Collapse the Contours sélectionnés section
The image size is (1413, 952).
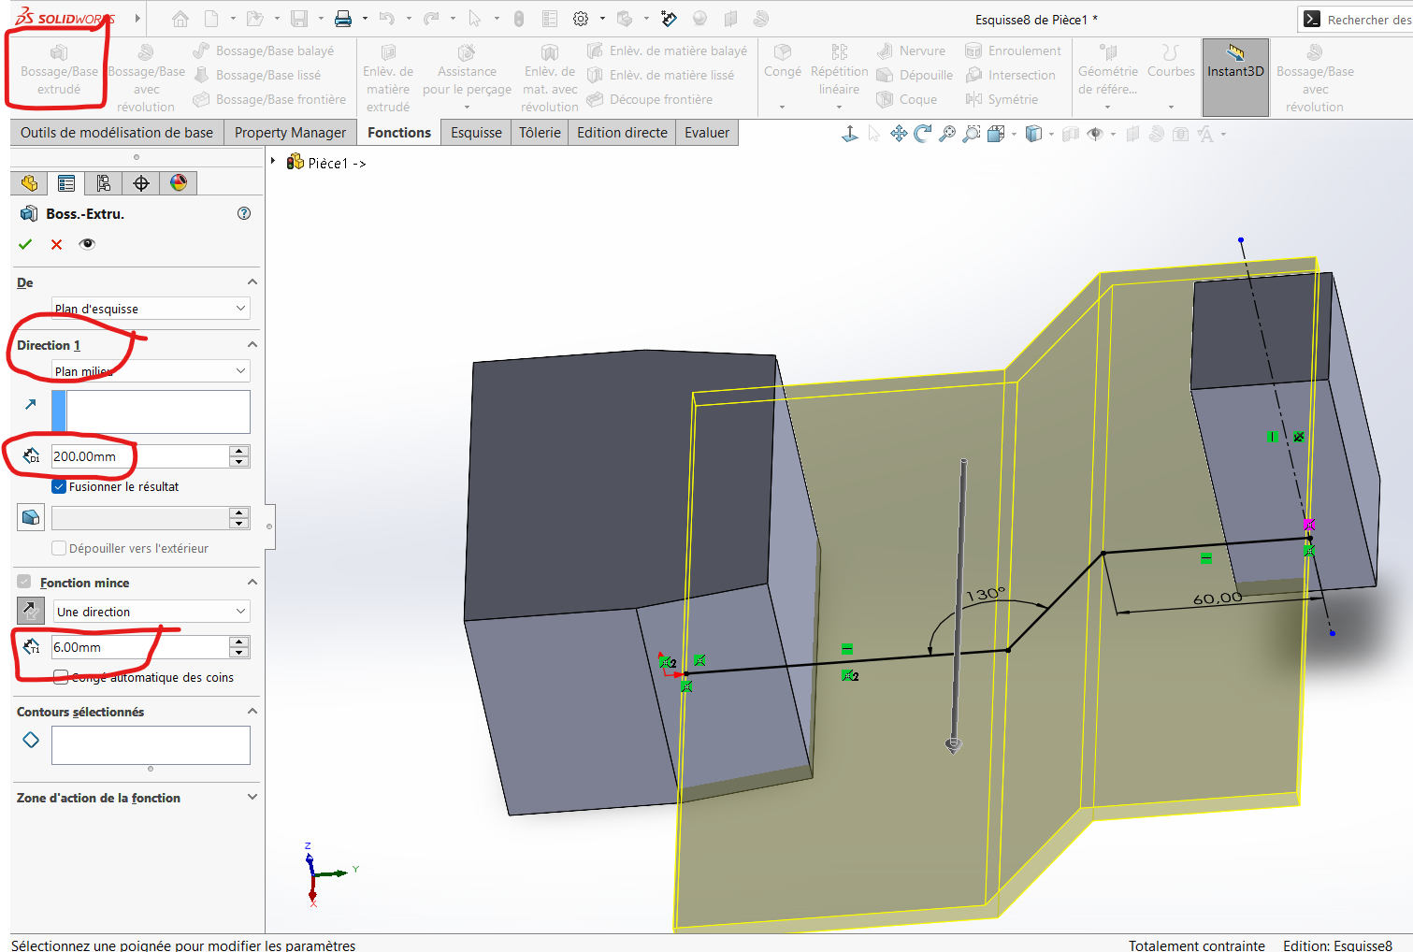[252, 711]
